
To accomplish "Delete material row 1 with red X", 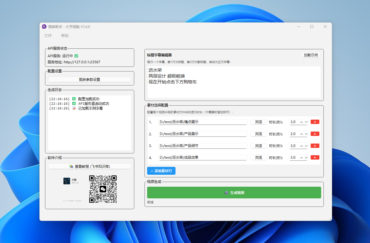I will click(x=315, y=122).
